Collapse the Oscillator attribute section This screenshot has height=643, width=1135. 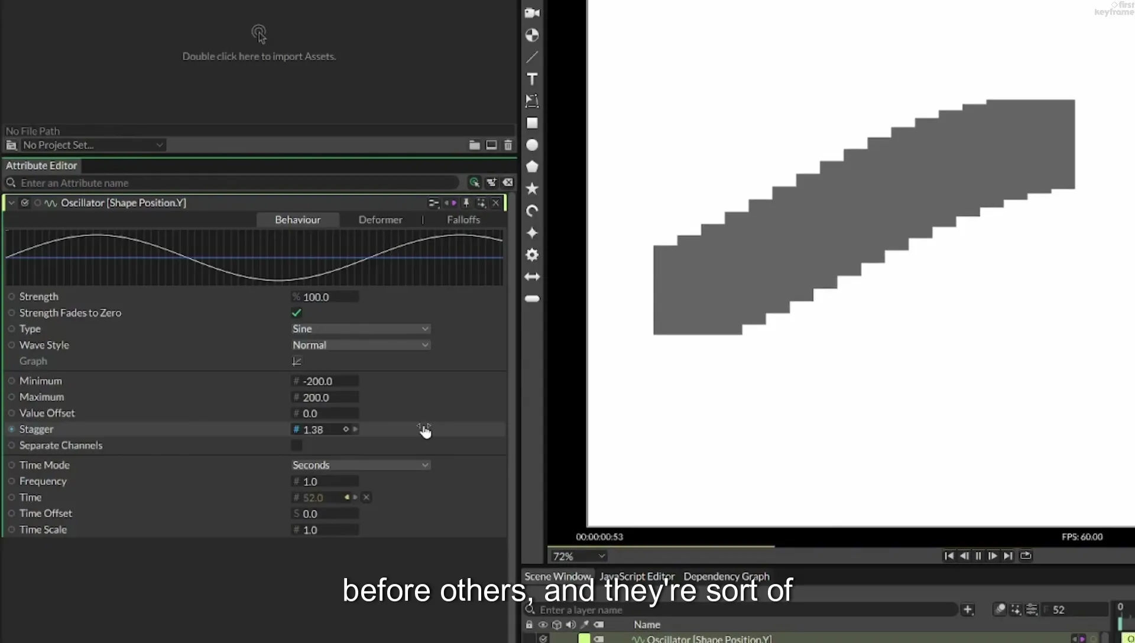tap(11, 203)
